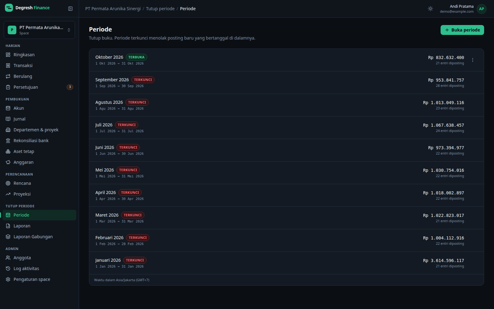Click the Log aktivitas history icon

[8, 269]
